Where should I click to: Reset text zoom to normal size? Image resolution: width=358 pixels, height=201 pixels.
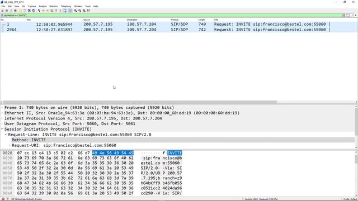pos(84,11)
